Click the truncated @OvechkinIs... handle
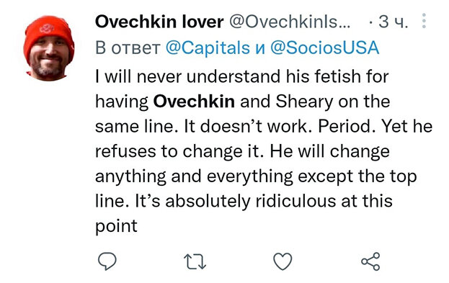 coord(290,22)
